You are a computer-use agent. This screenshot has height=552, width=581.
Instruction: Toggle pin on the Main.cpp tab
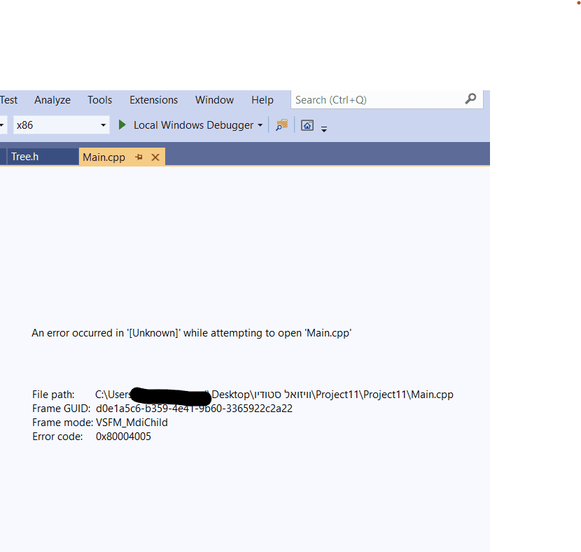coord(139,157)
